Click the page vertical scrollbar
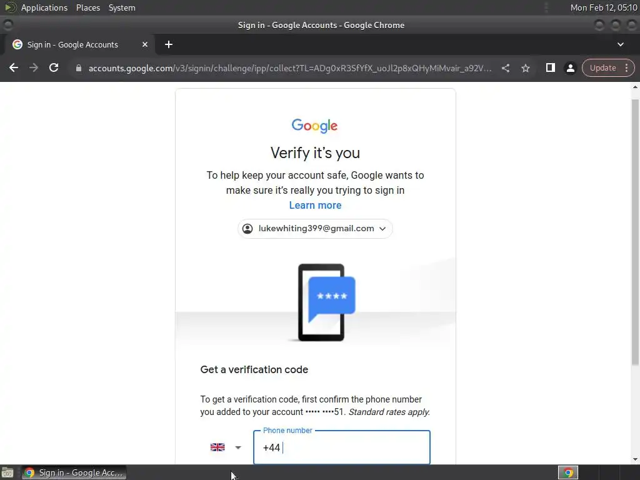Viewport: 640px width, 480px height. coord(635,232)
